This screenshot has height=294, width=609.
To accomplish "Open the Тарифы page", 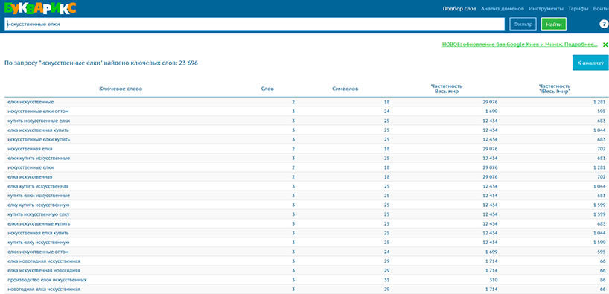I will pyautogui.click(x=578, y=8).
